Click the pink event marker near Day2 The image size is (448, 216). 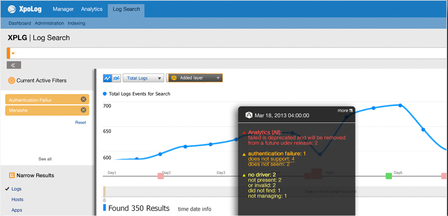161,176
